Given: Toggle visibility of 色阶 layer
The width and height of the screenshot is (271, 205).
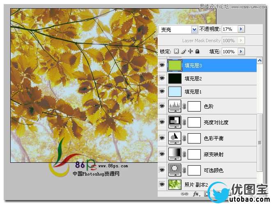Looking at the screenshot, I should (162, 106).
